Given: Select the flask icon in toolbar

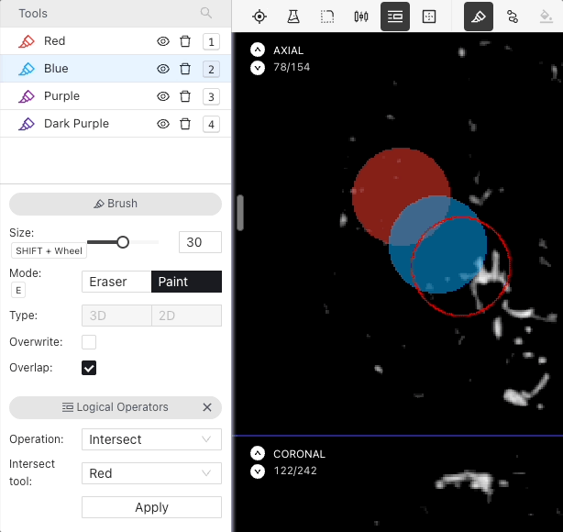Looking at the screenshot, I should pyautogui.click(x=293, y=17).
